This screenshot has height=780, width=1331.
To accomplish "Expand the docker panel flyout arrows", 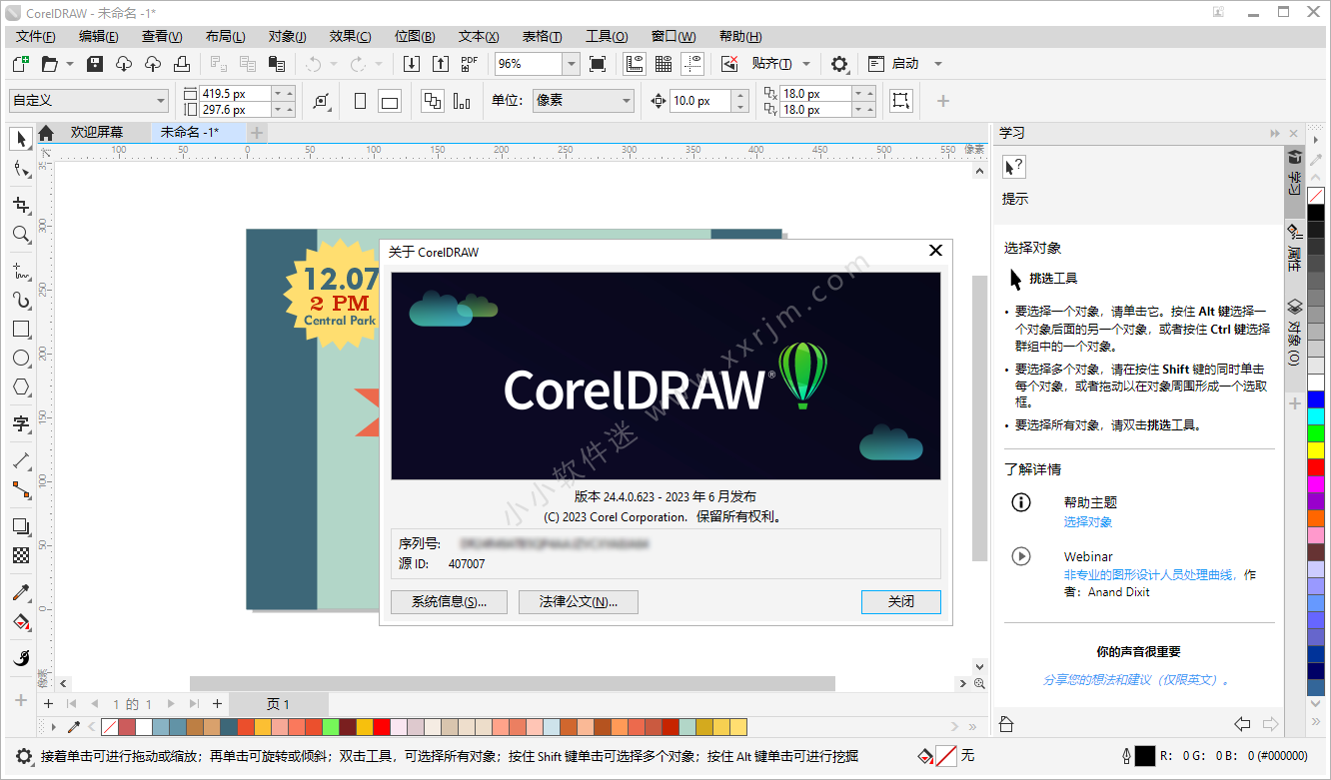I will click(x=1275, y=133).
